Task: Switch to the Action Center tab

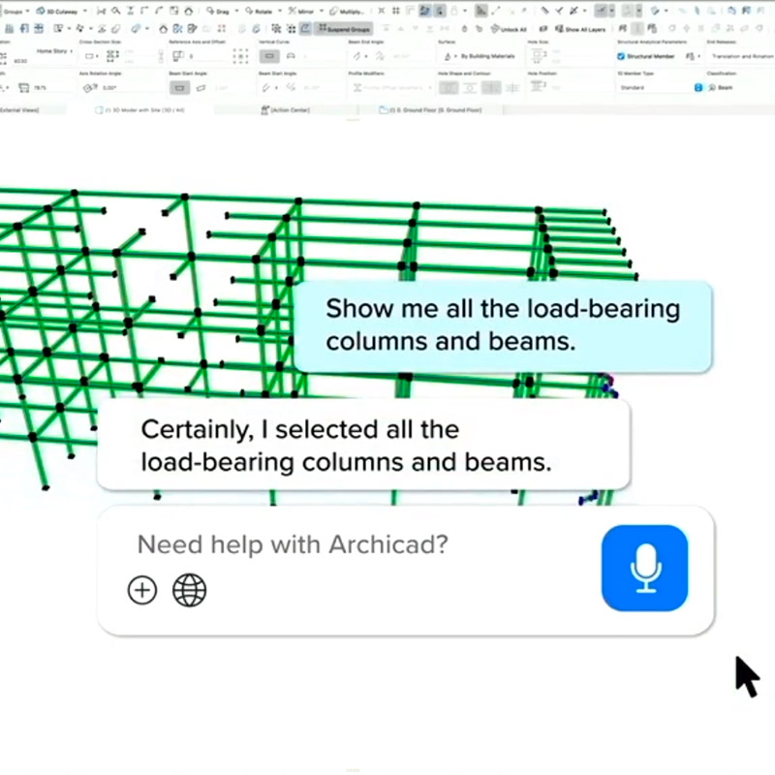Action: click(287, 110)
